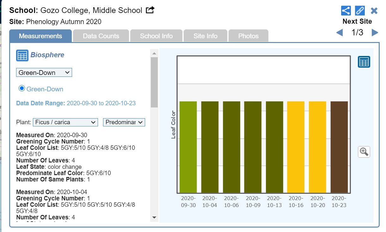Image resolution: width=386 pixels, height=232 pixels.
Task: Click the yellow bar for 2020-10-16
Action: [x=296, y=147]
